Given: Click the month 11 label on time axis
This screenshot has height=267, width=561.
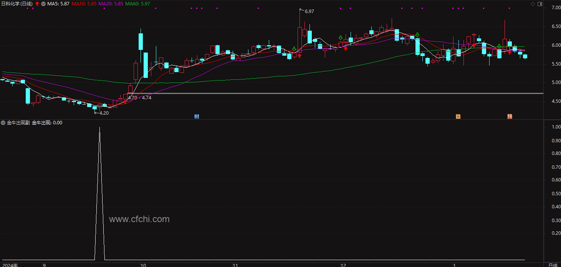Looking at the screenshot, I should tap(235, 265).
